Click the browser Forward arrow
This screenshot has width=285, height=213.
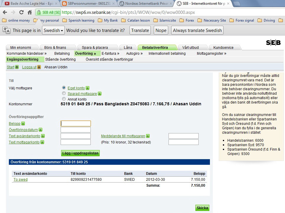(13, 12)
